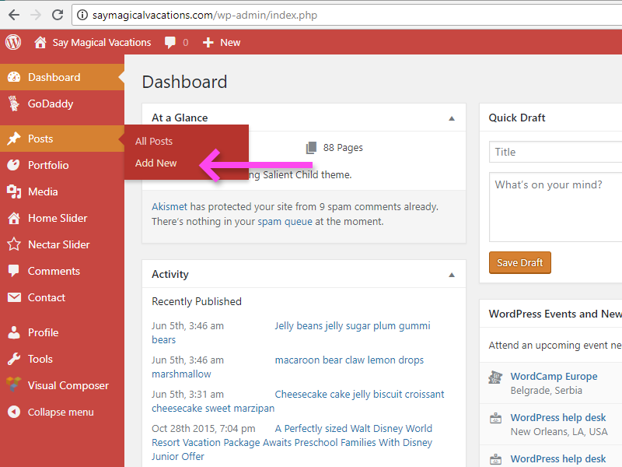
Task: Click the Say Magical Vacations site link
Action: pos(102,43)
